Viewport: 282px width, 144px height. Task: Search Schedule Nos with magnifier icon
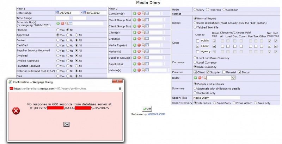(67, 23)
